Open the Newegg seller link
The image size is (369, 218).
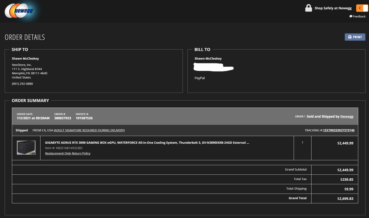click(x=347, y=117)
